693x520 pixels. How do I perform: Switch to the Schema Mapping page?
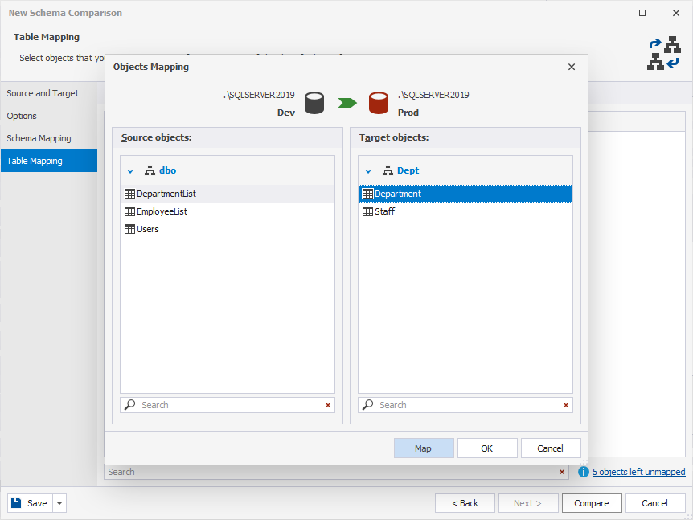tap(39, 138)
